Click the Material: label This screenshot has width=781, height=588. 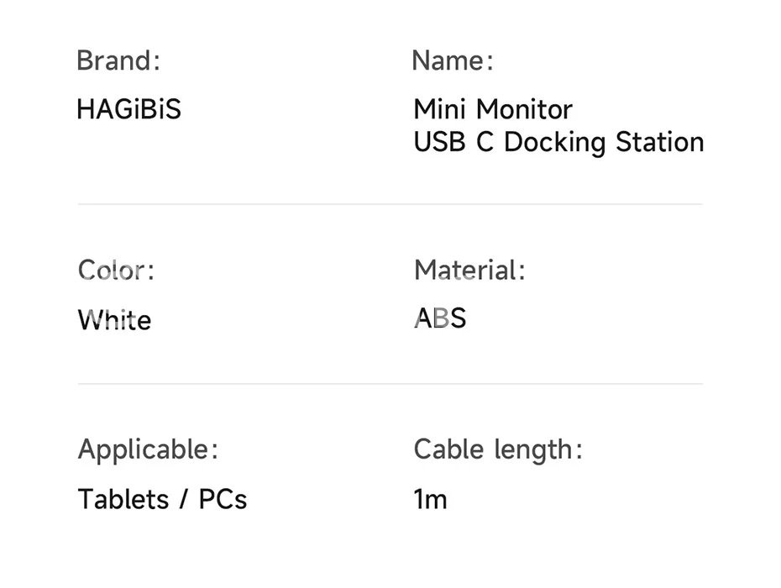pyautogui.click(x=469, y=270)
